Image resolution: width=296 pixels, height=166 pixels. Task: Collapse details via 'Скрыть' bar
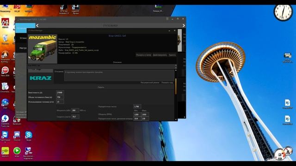(101, 87)
